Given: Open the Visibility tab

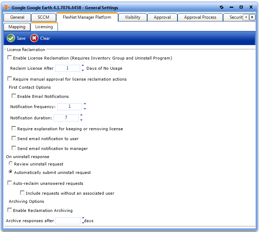Looking at the screenshot, I should [x=132, y=17].
